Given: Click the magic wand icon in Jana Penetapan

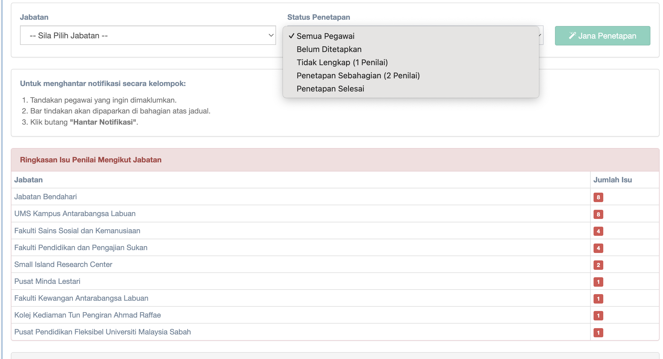Looking at the screenshot, I should [x=572, y=35].
